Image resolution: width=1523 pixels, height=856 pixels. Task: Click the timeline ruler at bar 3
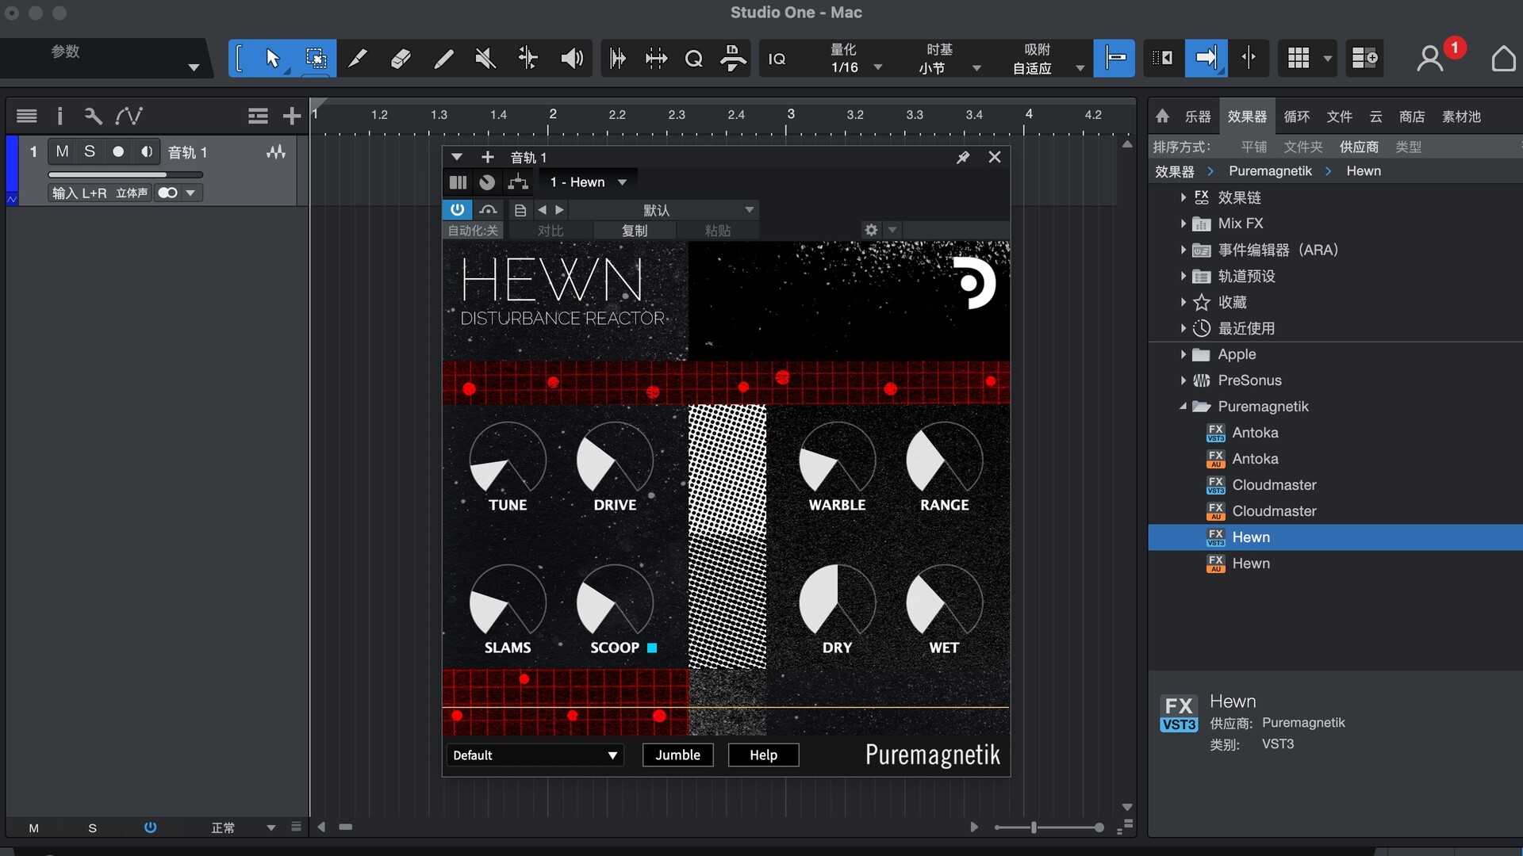(x=790, y=116)
